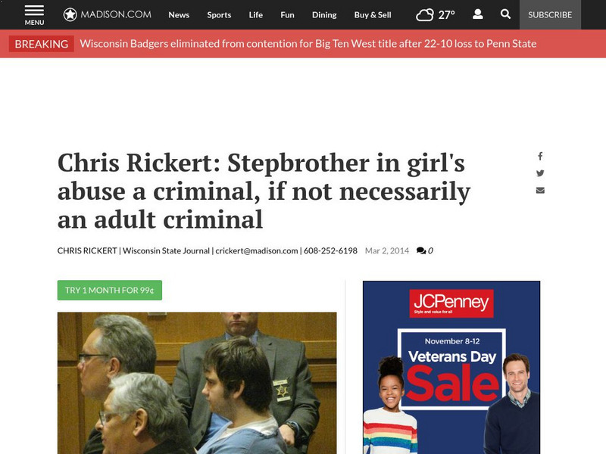Open the Buy & Sell menu

[373, 14]
